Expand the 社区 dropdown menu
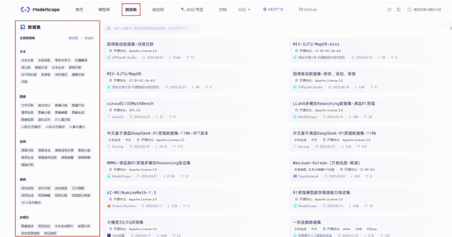Image resolution: width=452 pixels, height=237 pixels. [x=244, y=10]
